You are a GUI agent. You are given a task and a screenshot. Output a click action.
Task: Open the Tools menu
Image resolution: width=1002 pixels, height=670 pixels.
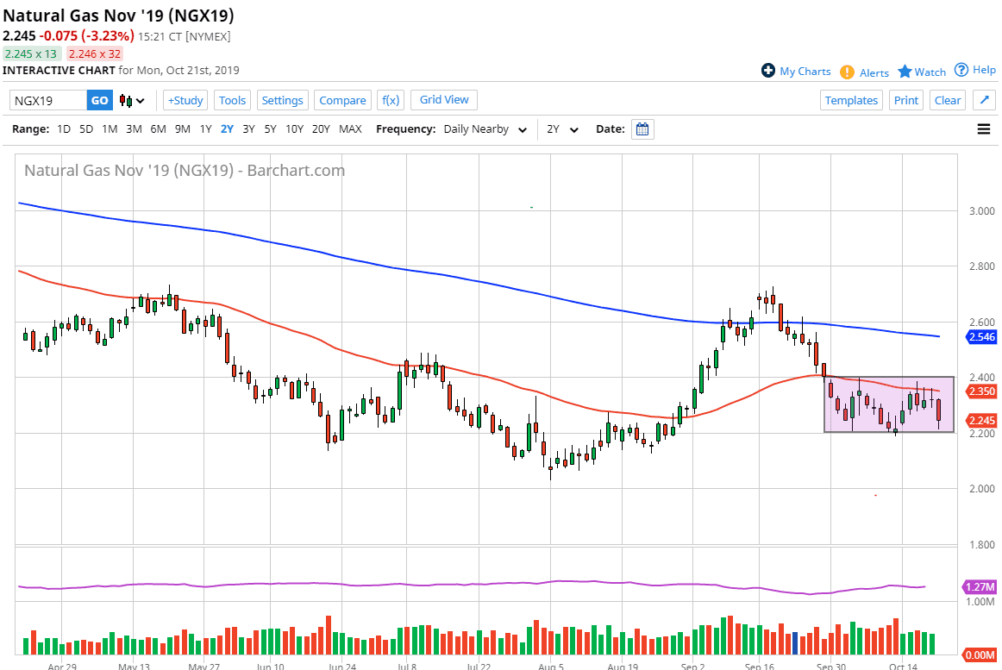232,100
